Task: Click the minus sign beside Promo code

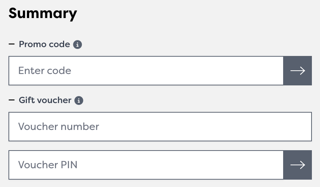Action: pos(11,45)
